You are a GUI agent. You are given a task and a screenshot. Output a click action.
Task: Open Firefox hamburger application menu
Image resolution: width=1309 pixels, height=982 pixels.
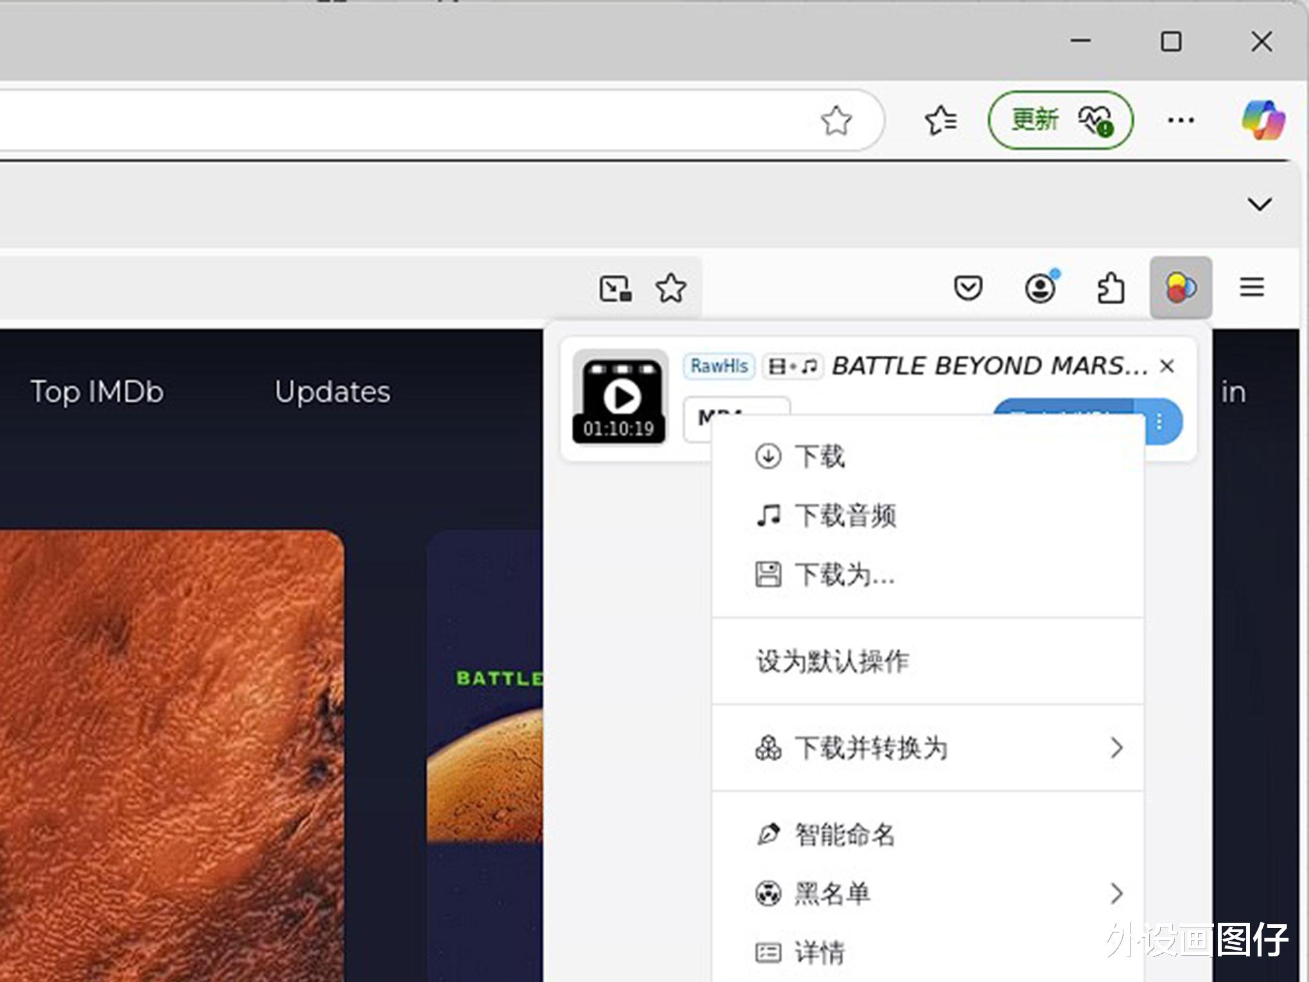tap(1251, 287)
